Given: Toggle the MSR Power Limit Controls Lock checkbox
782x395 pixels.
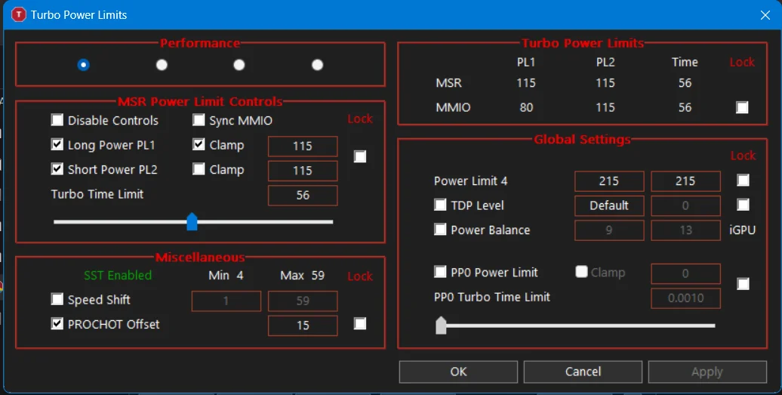Looking at the screenshot, I should [x=359, y=156].
